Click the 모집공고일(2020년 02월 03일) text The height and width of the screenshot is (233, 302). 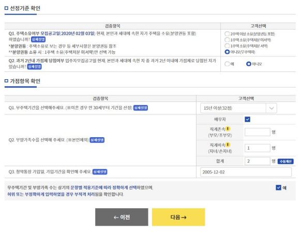click(68, 34)
